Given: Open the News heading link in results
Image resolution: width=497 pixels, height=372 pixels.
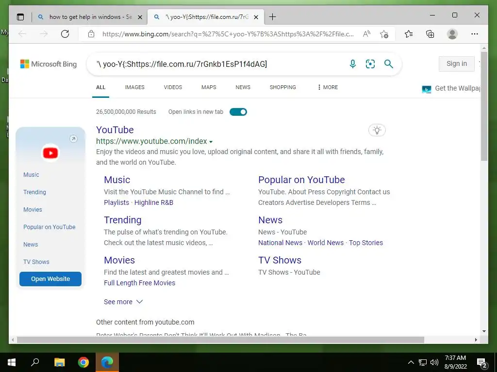Looking at the screenshot, I should (270, 220).
